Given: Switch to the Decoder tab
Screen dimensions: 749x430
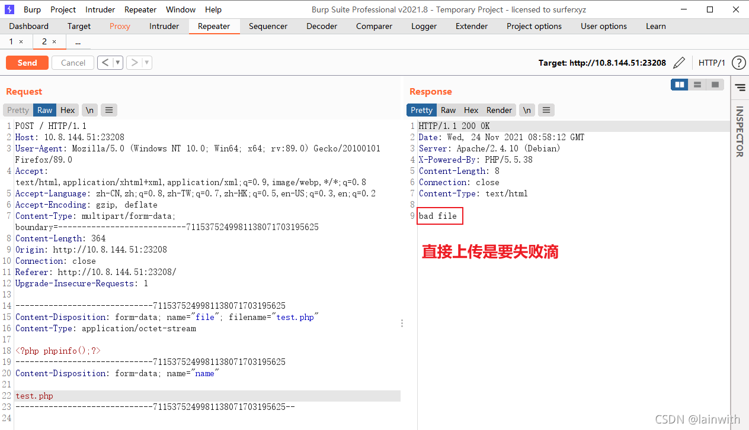Looking at the screenshot, I should [322, 26].
